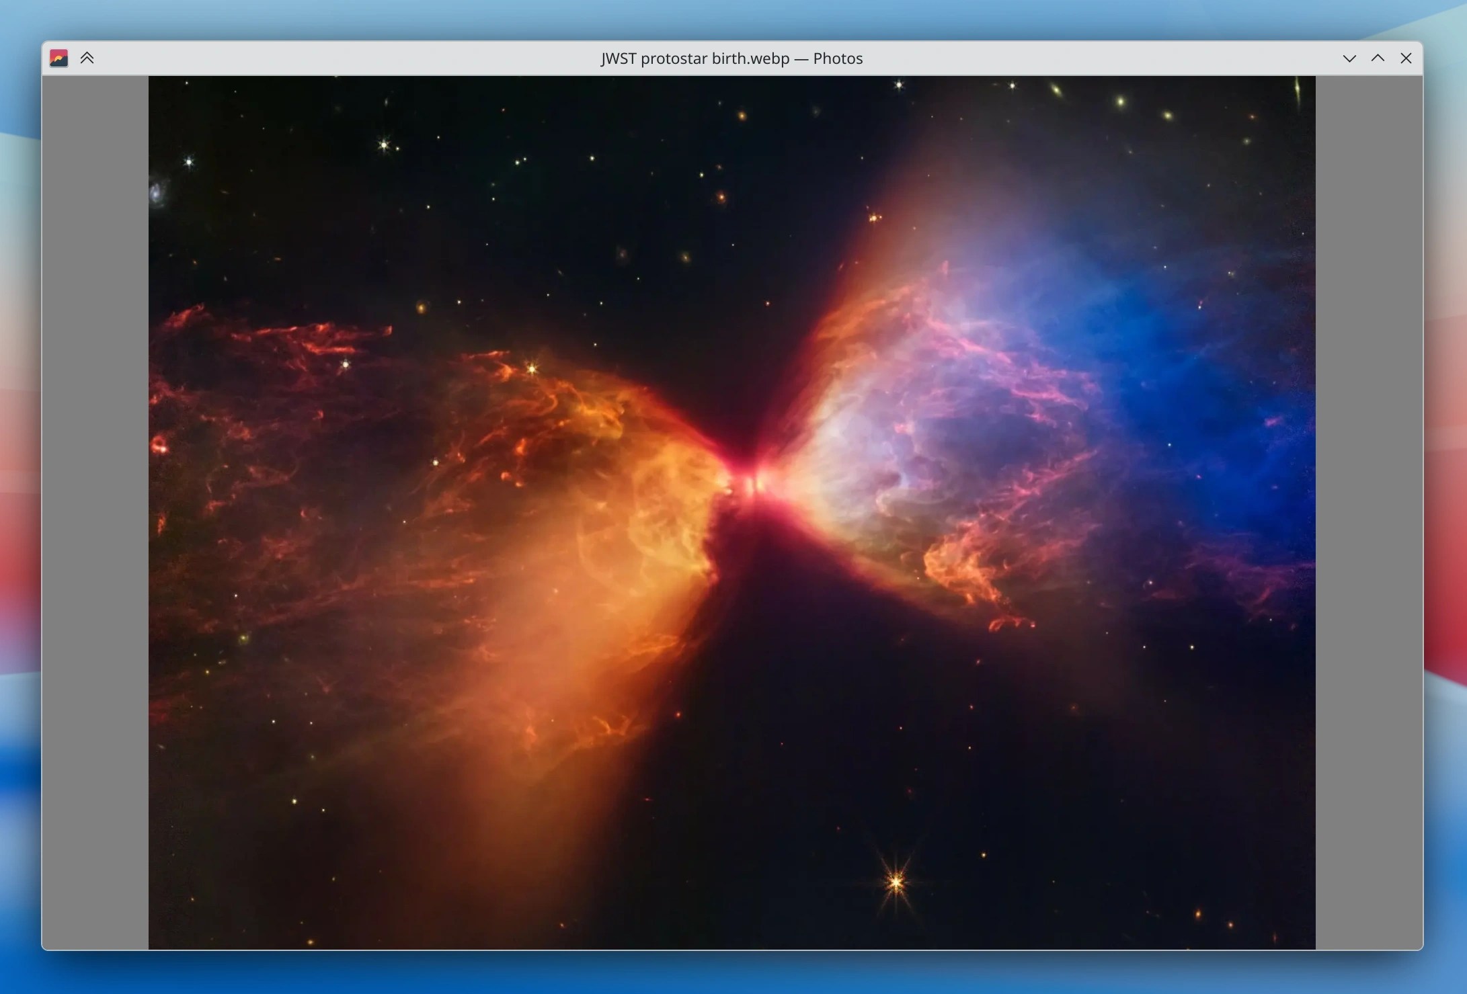The image size is (1467, 994).
Task: Click the 'JWST protostar birth.webp — Photos' title
Action: click(x=731, y=58)
